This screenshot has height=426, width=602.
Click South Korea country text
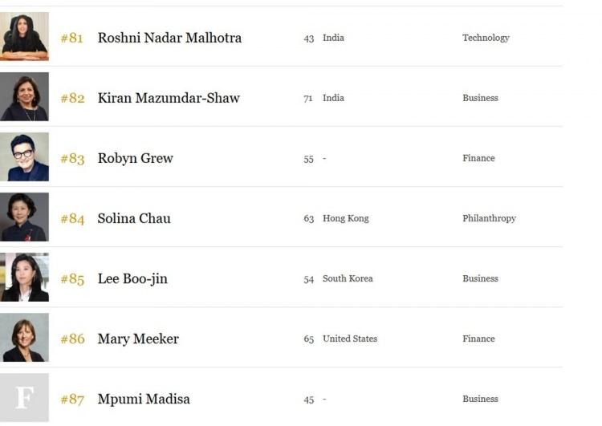pos(348,278)
